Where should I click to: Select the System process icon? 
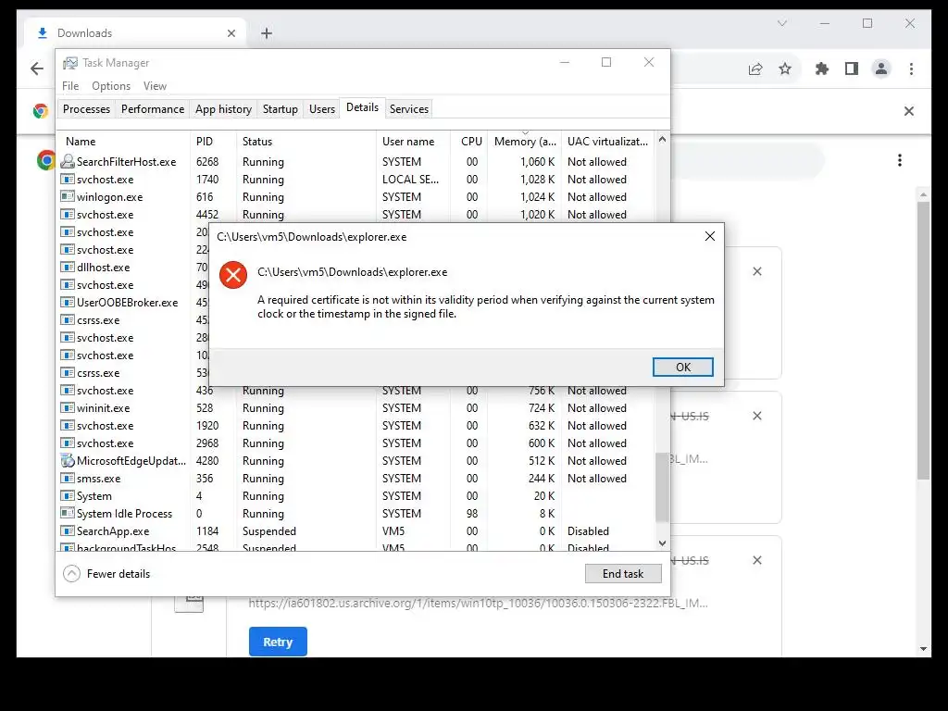coord(67,495)
